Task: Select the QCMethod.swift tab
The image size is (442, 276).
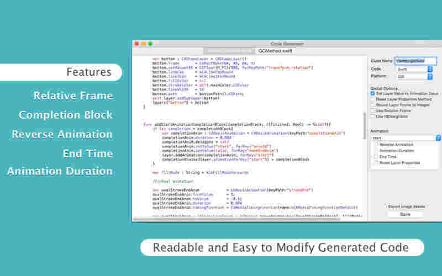Action: tap(275, 51)
